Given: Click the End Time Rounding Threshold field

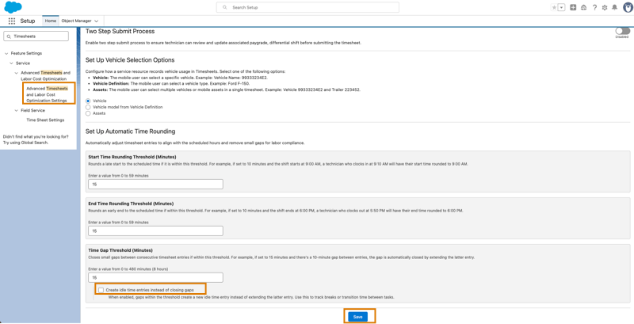Looking at the screenshot, I should (155, 231).
